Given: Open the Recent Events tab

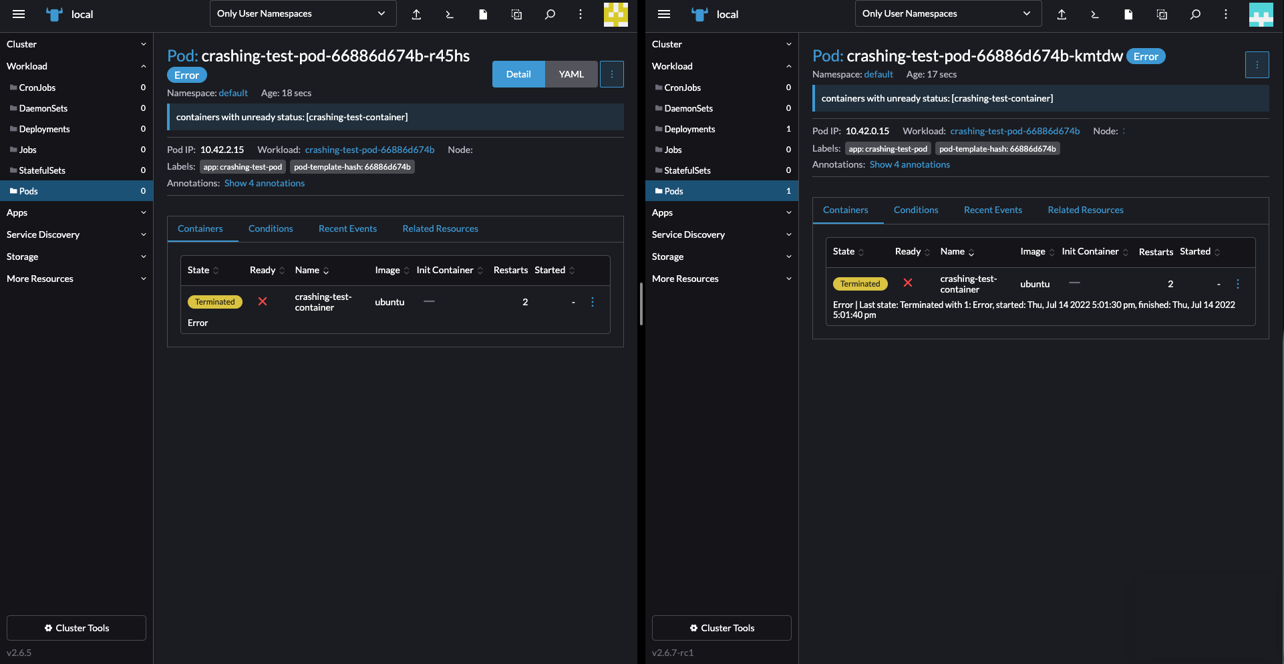Looking at the screenshot, I should click(x=347, y=228).
